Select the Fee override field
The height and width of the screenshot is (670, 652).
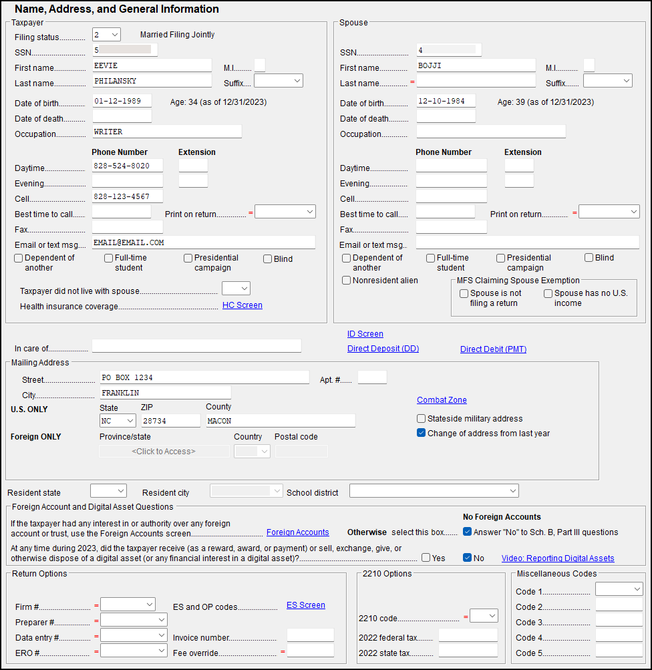[311, 651]
